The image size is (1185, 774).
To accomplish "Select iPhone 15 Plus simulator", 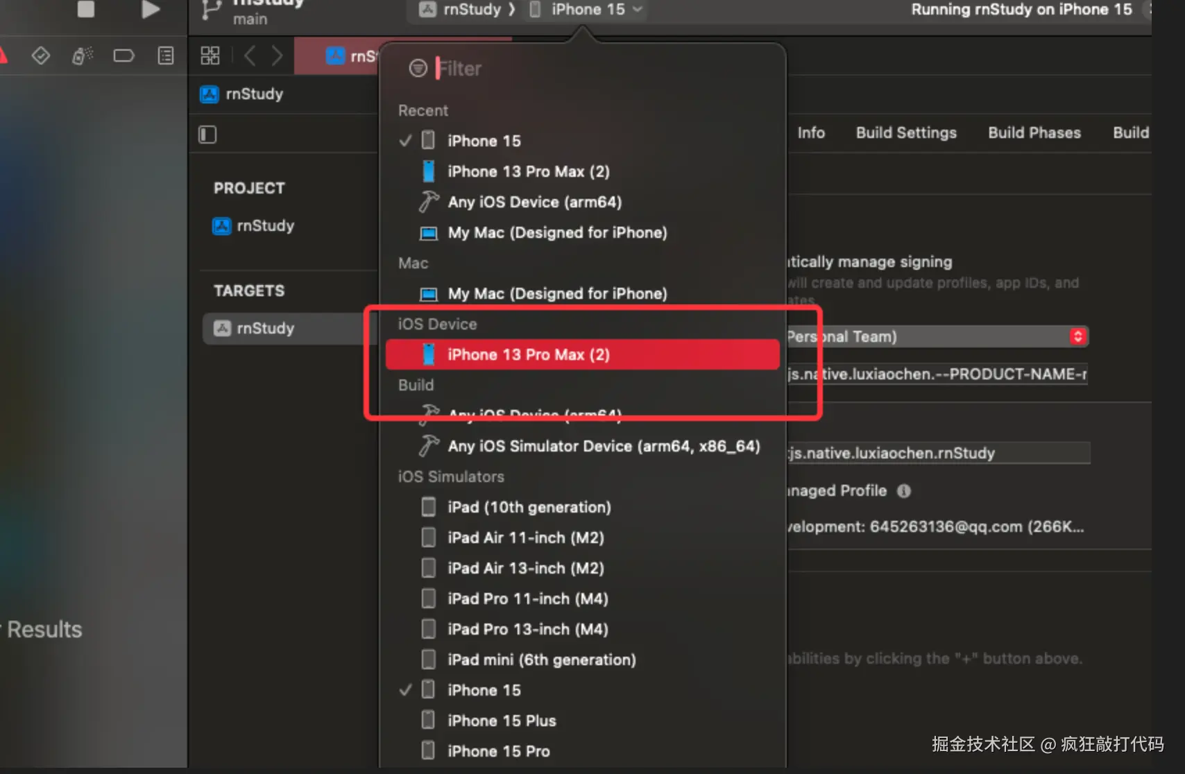I will tap(583, 721).
